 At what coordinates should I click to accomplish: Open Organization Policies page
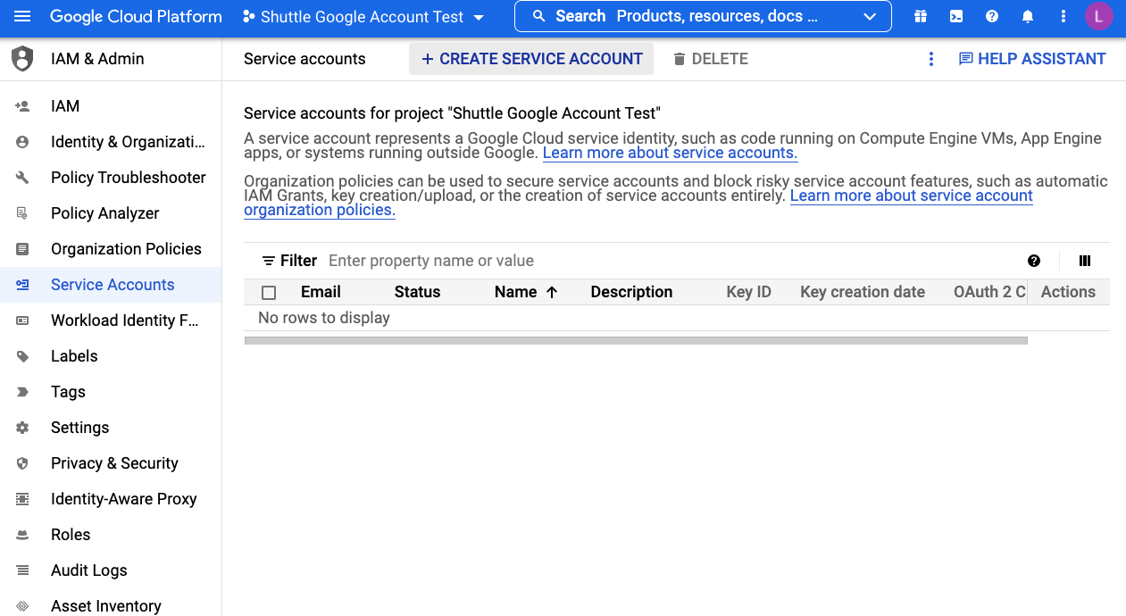coord(126,249)
